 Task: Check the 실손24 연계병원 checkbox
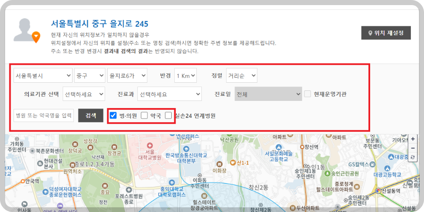(x=168, y=115)
